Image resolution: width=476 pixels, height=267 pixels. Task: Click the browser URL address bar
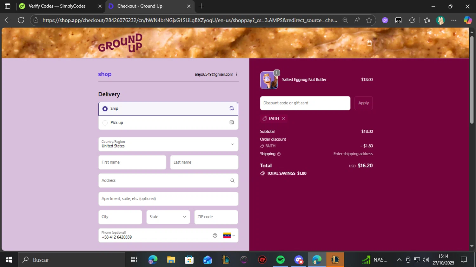coord(189,20)
